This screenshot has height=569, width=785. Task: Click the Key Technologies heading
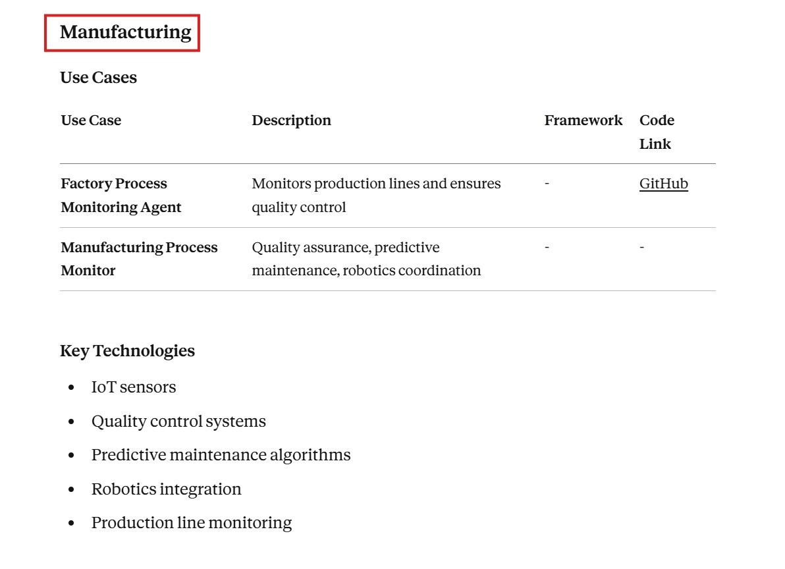127,351
